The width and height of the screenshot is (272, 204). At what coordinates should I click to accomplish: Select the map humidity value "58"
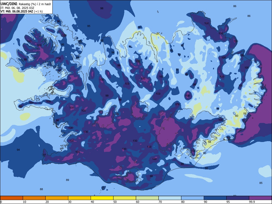pos(209,142)
